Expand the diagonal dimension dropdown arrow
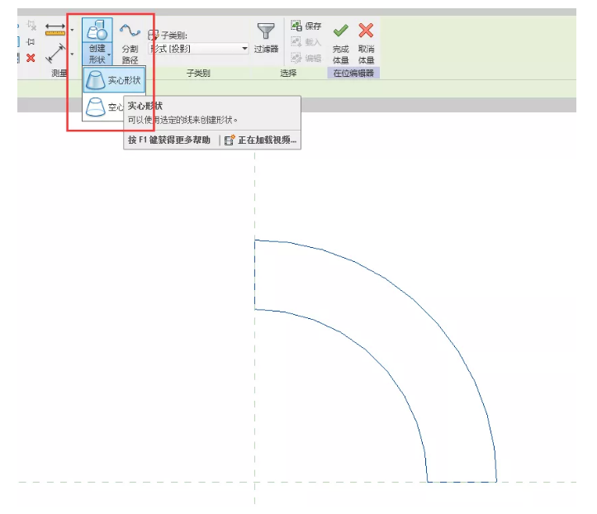This screenshot has height=514, width=597. click(x=72, y=54)
